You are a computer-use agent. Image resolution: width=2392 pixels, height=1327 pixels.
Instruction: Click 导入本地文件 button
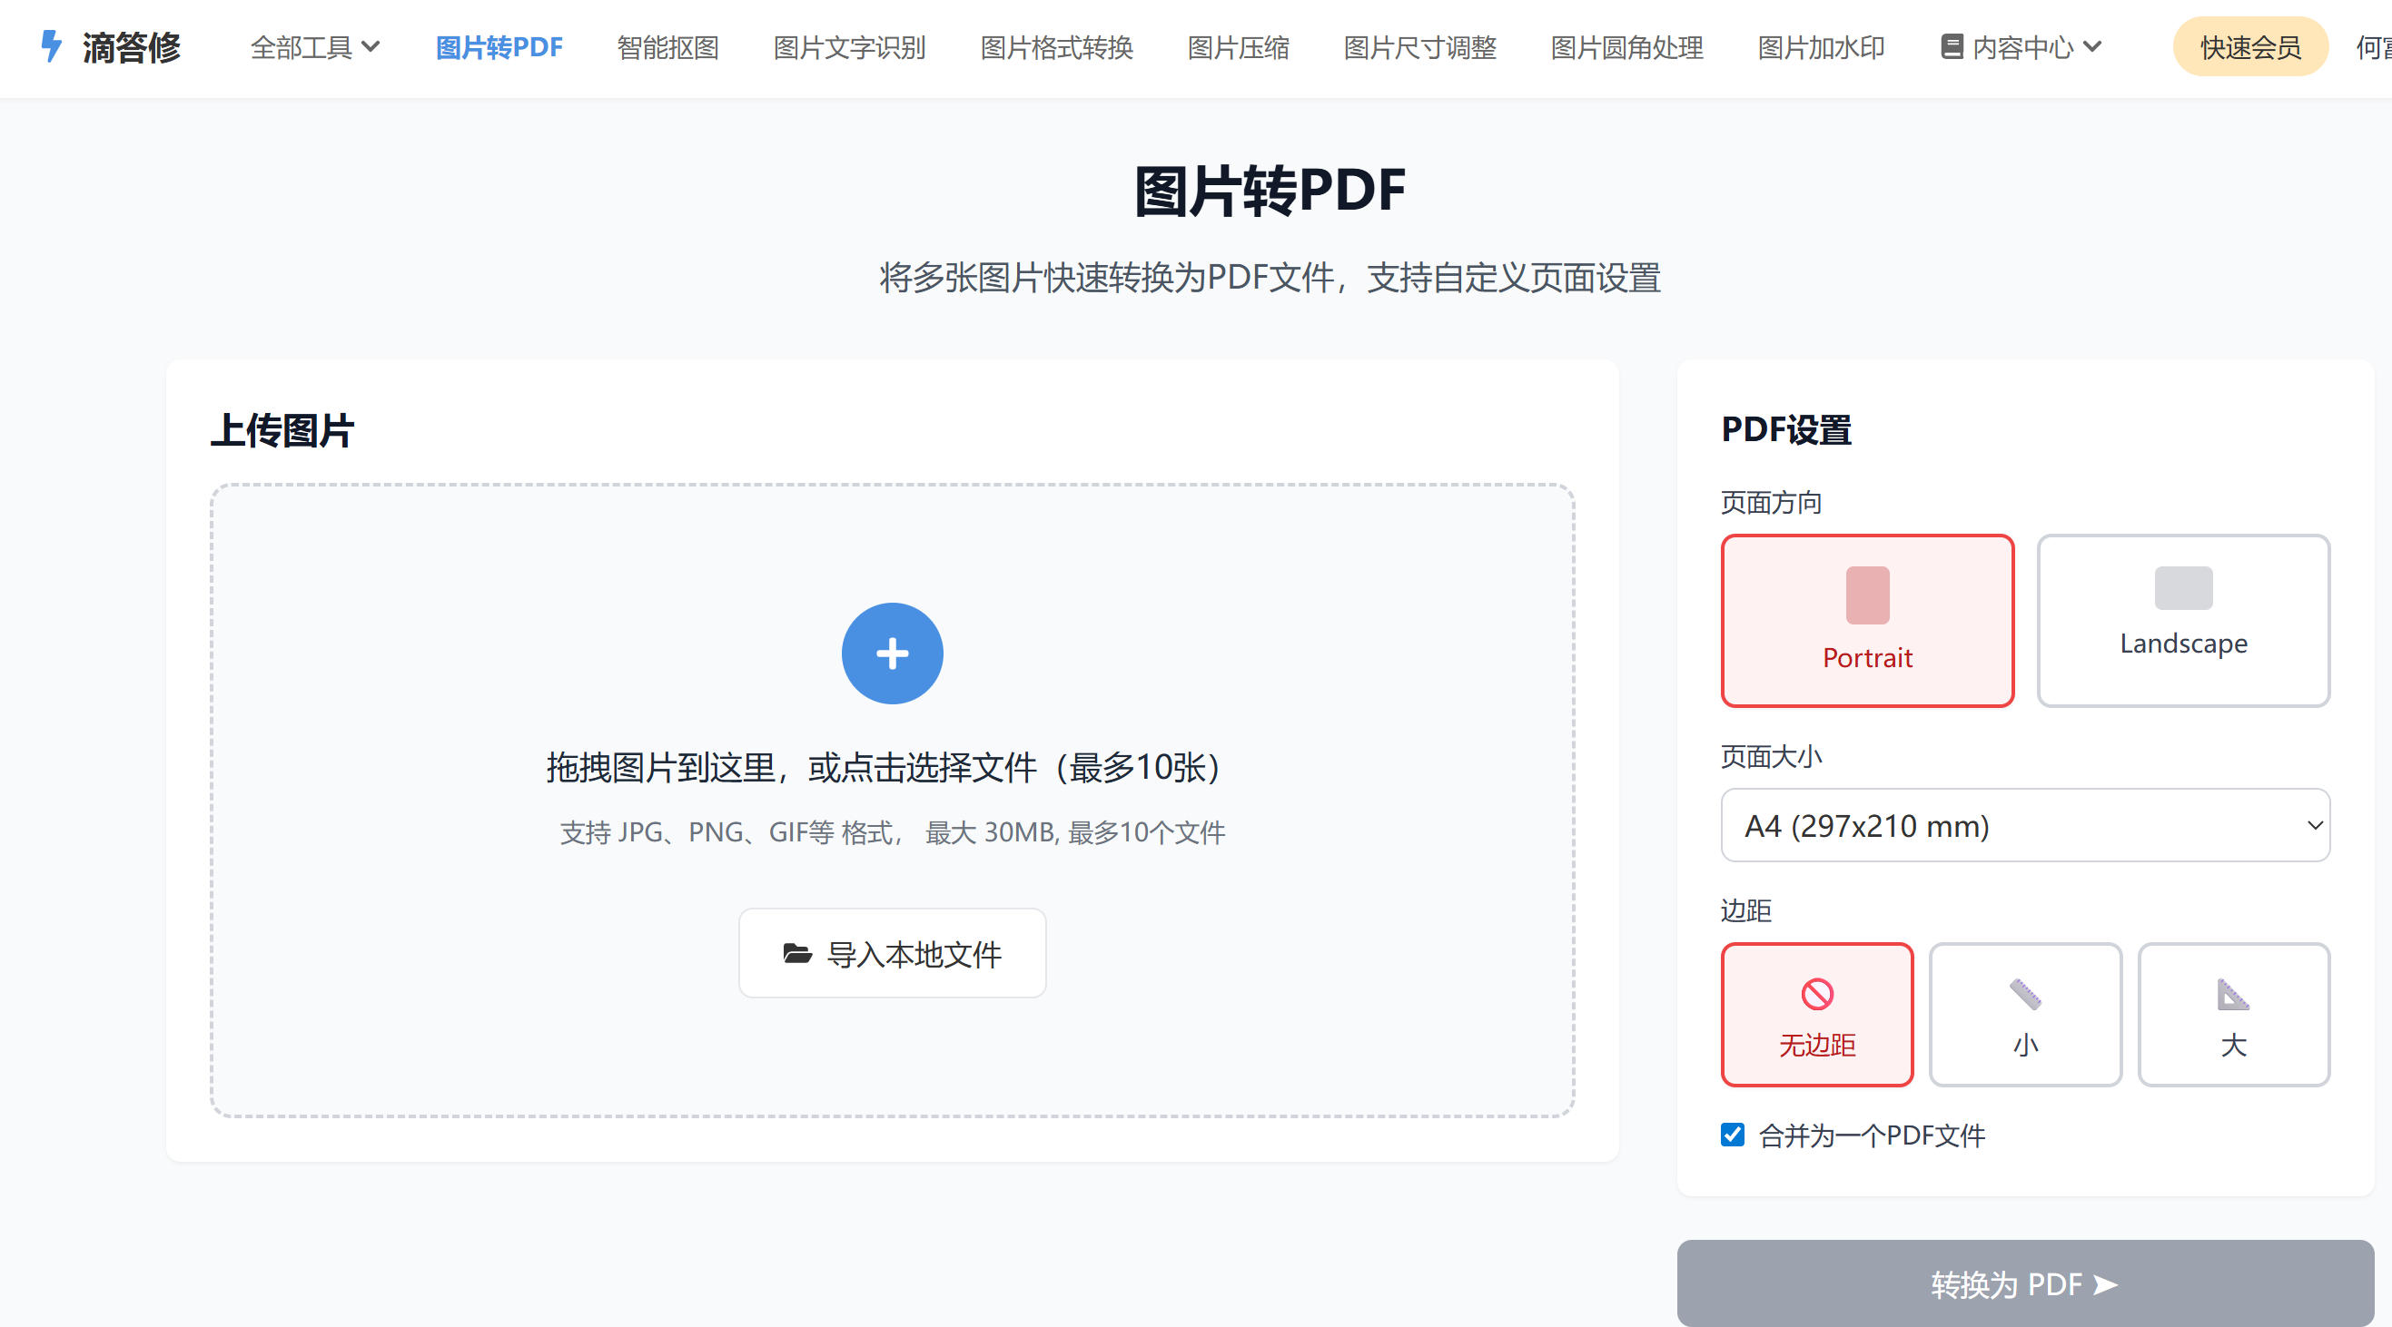892,953
